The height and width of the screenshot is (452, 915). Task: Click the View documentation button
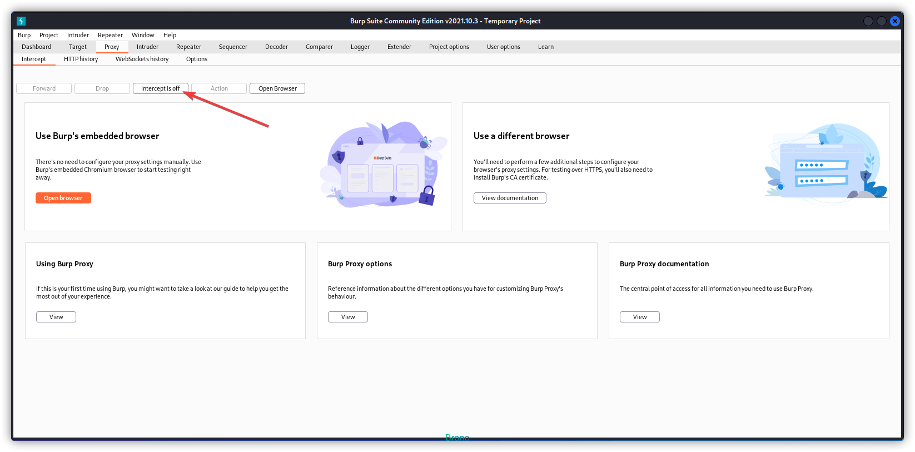tap(510, 198)
